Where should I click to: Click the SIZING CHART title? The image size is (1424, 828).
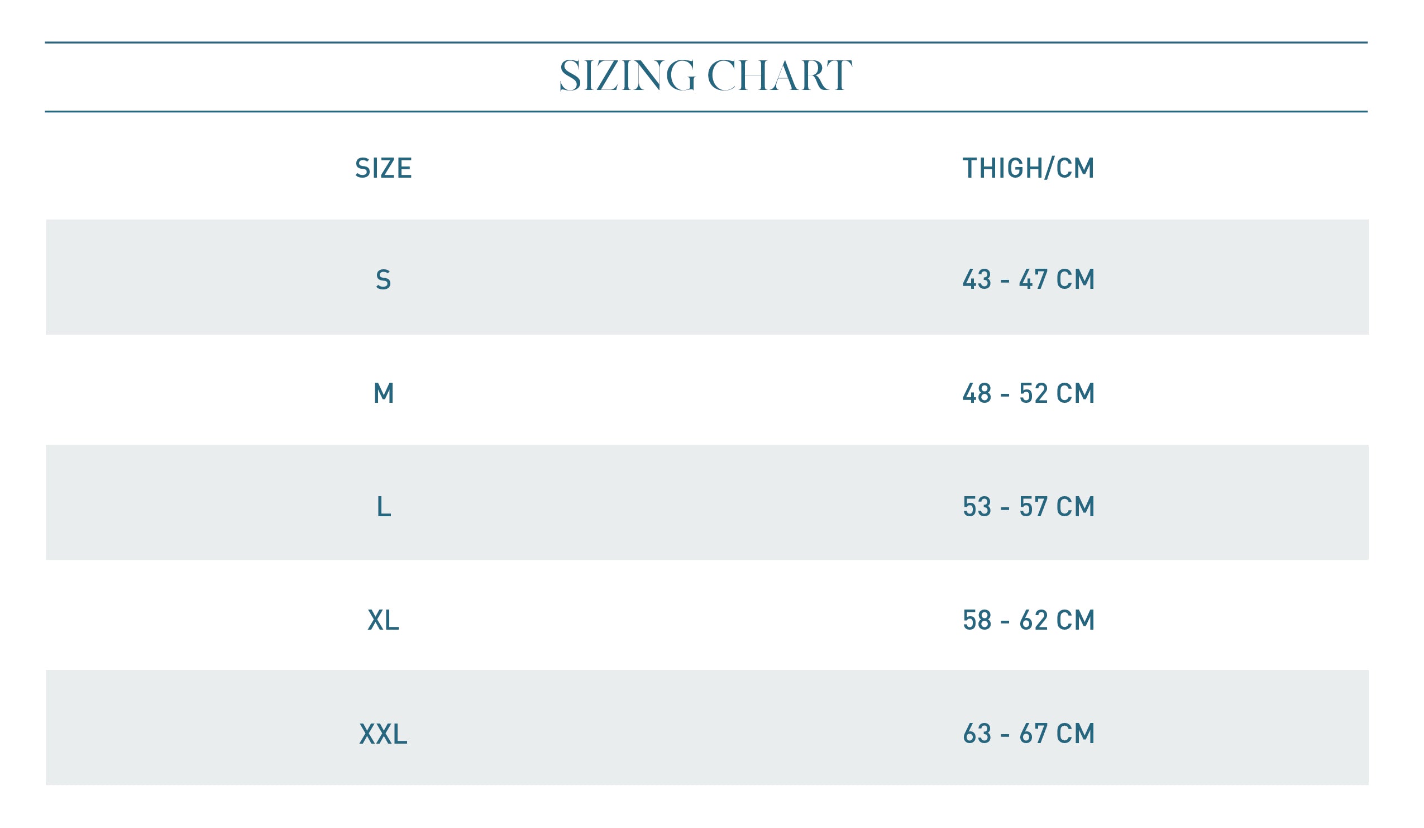tap(705, 75)
